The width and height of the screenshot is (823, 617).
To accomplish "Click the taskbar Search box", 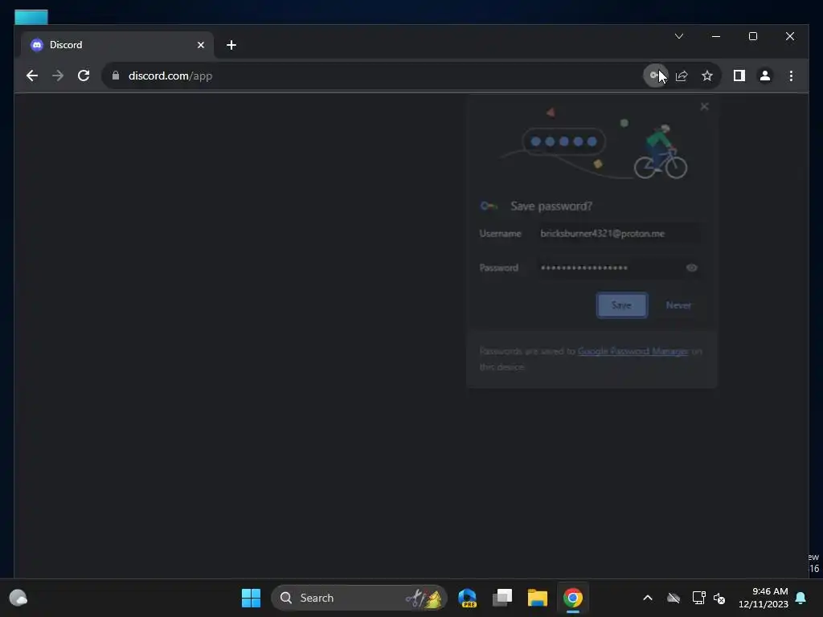I will click(359, 598).
